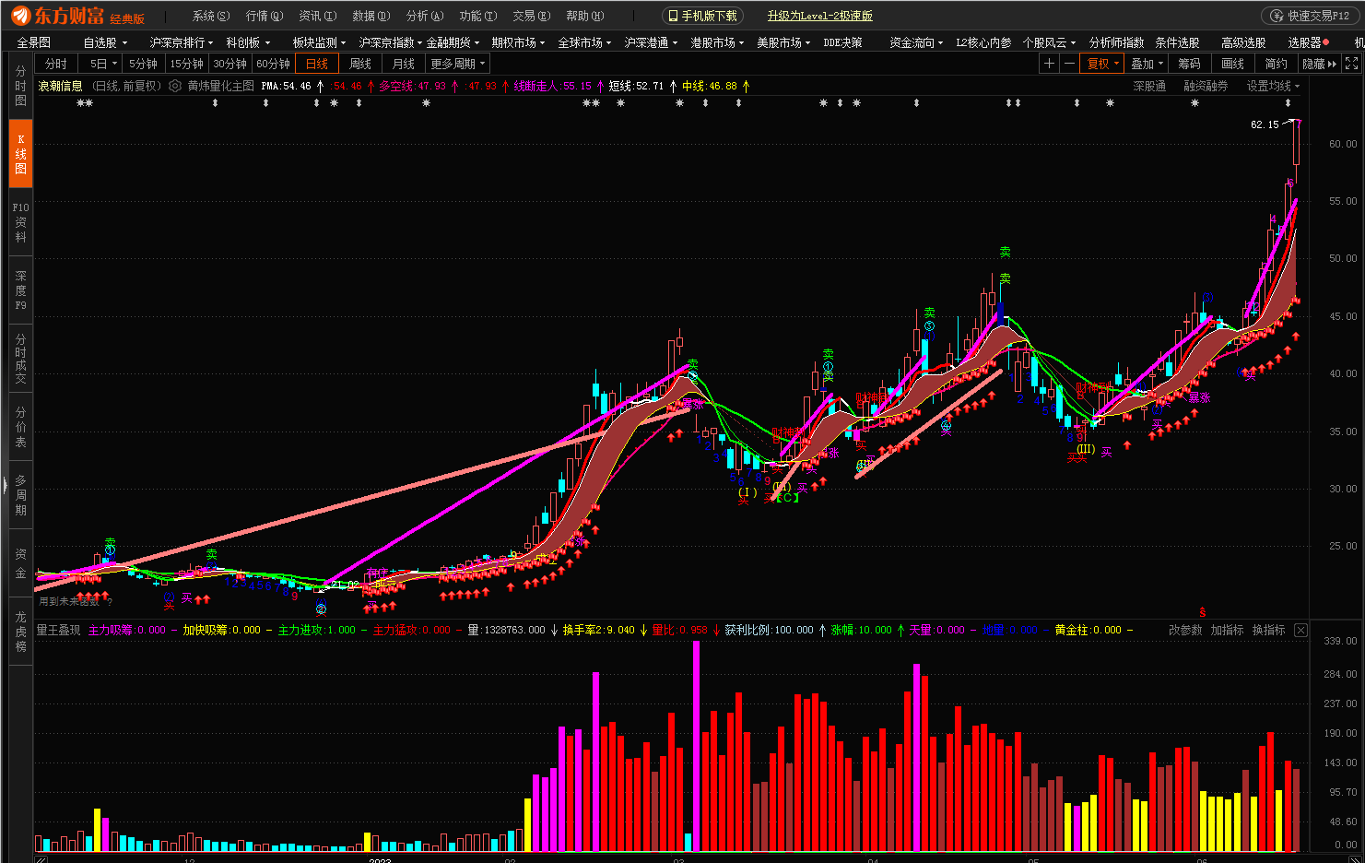The height and width of the screenshot is (863, 1365).
Task: Click 全景图 in navigation bar
Action: pos(33,42)
